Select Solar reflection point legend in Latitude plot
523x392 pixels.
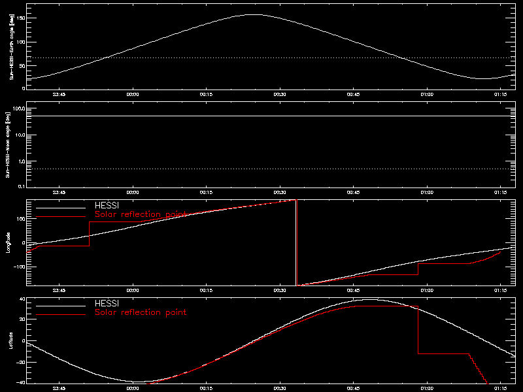(x=141, y=312)
